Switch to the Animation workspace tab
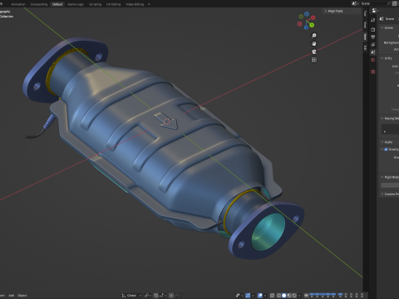 (x=18, y=4)
